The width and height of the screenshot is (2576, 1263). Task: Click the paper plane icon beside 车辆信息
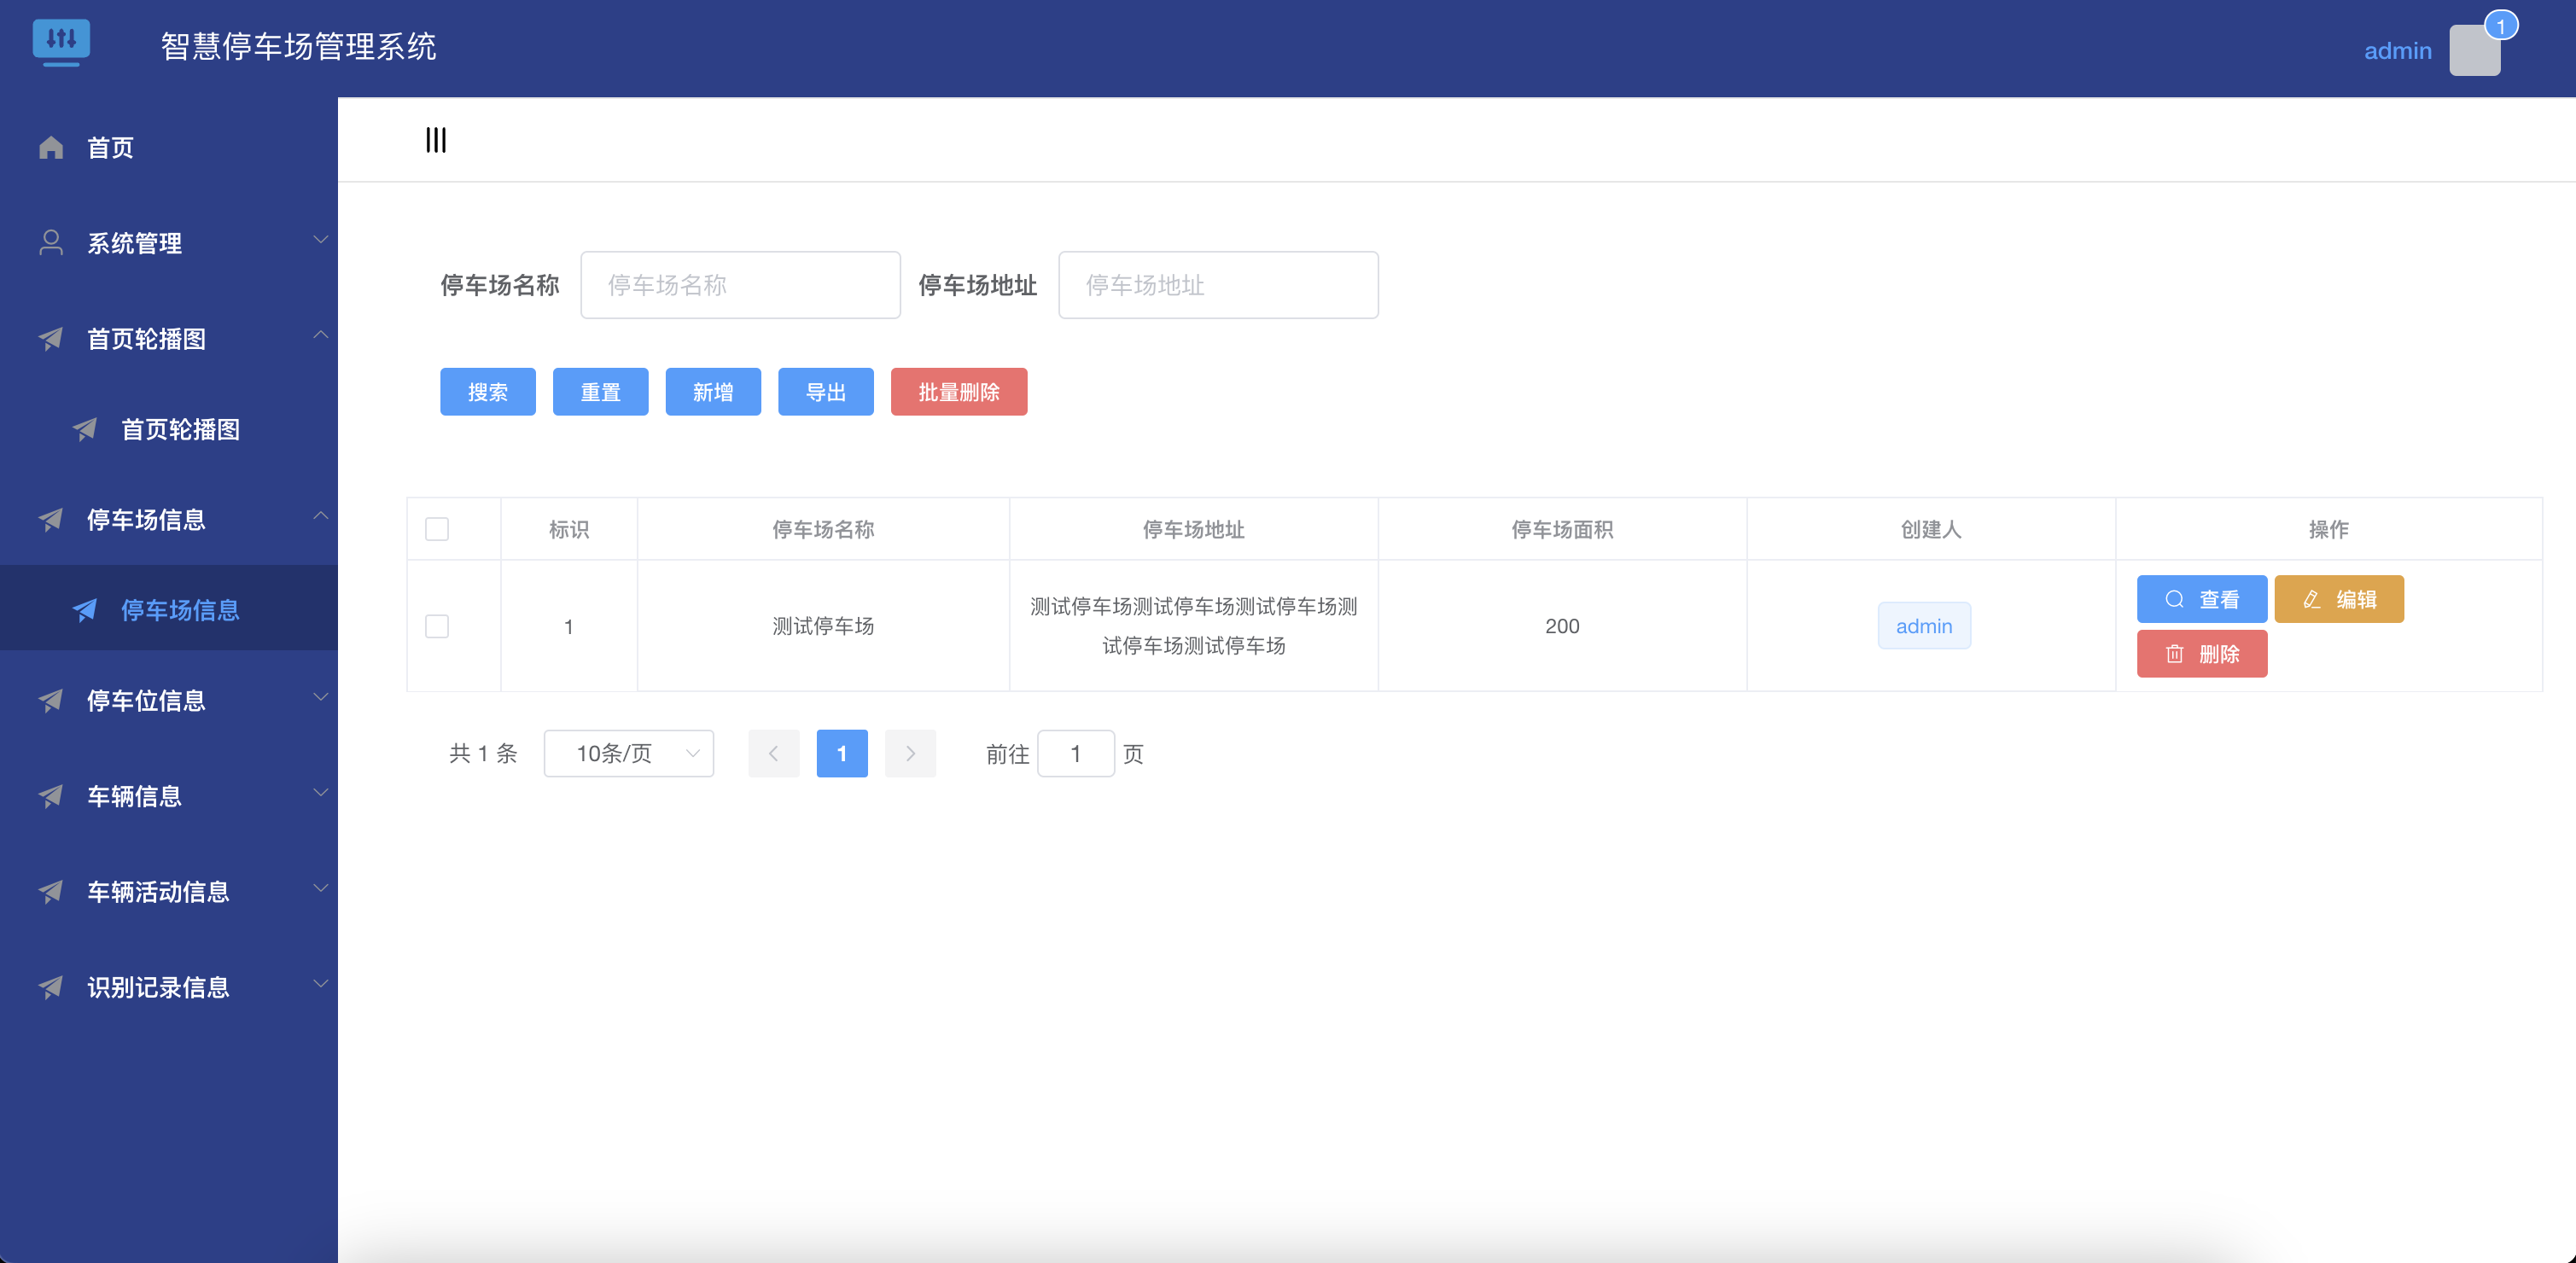coord(51,796)
